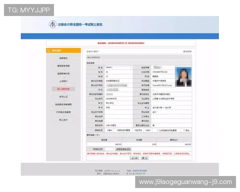240x192 pixels.
Task: Click the CICPA logo in the header
Action: [x=52, y=24]
